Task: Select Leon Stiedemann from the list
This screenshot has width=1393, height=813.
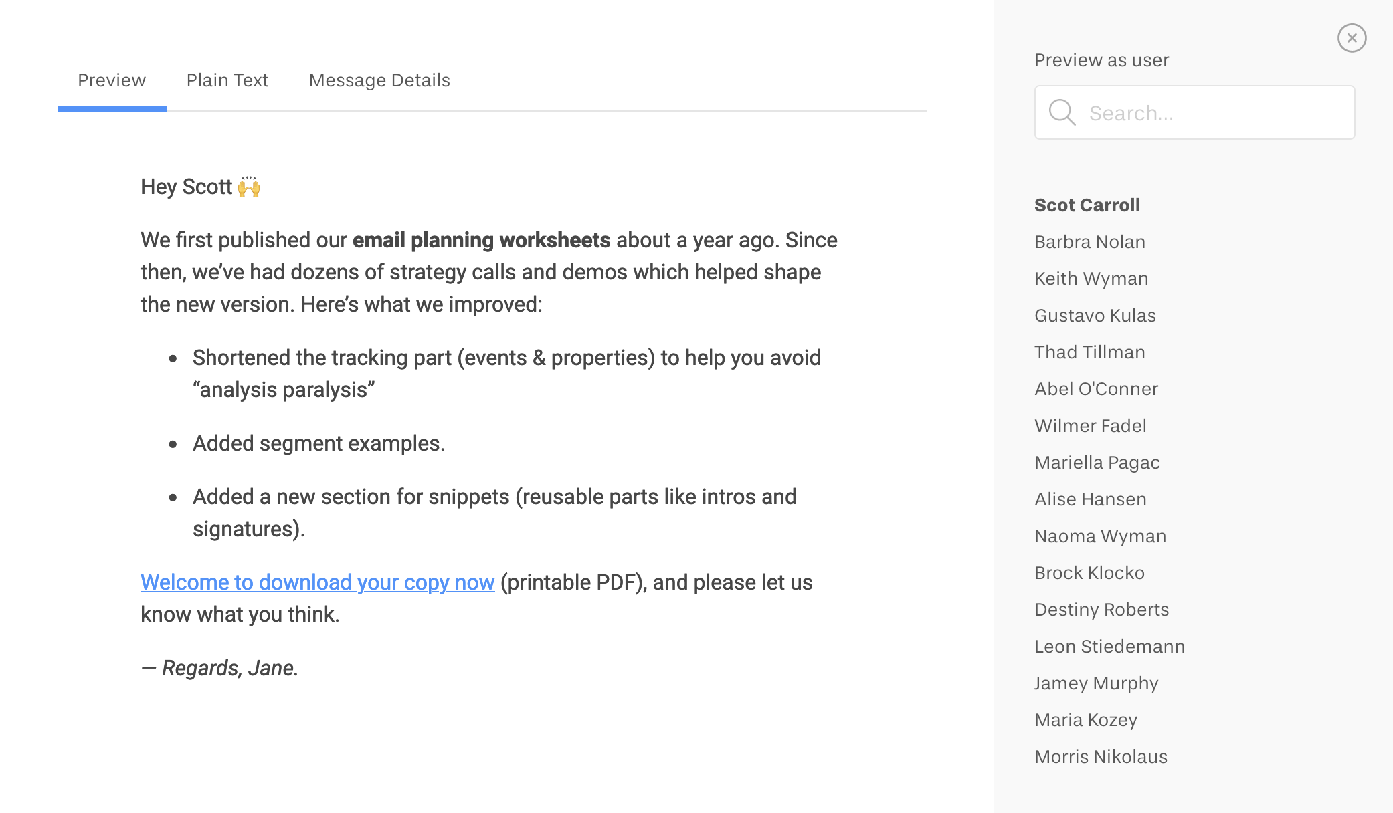Action: pos(1110,647)
